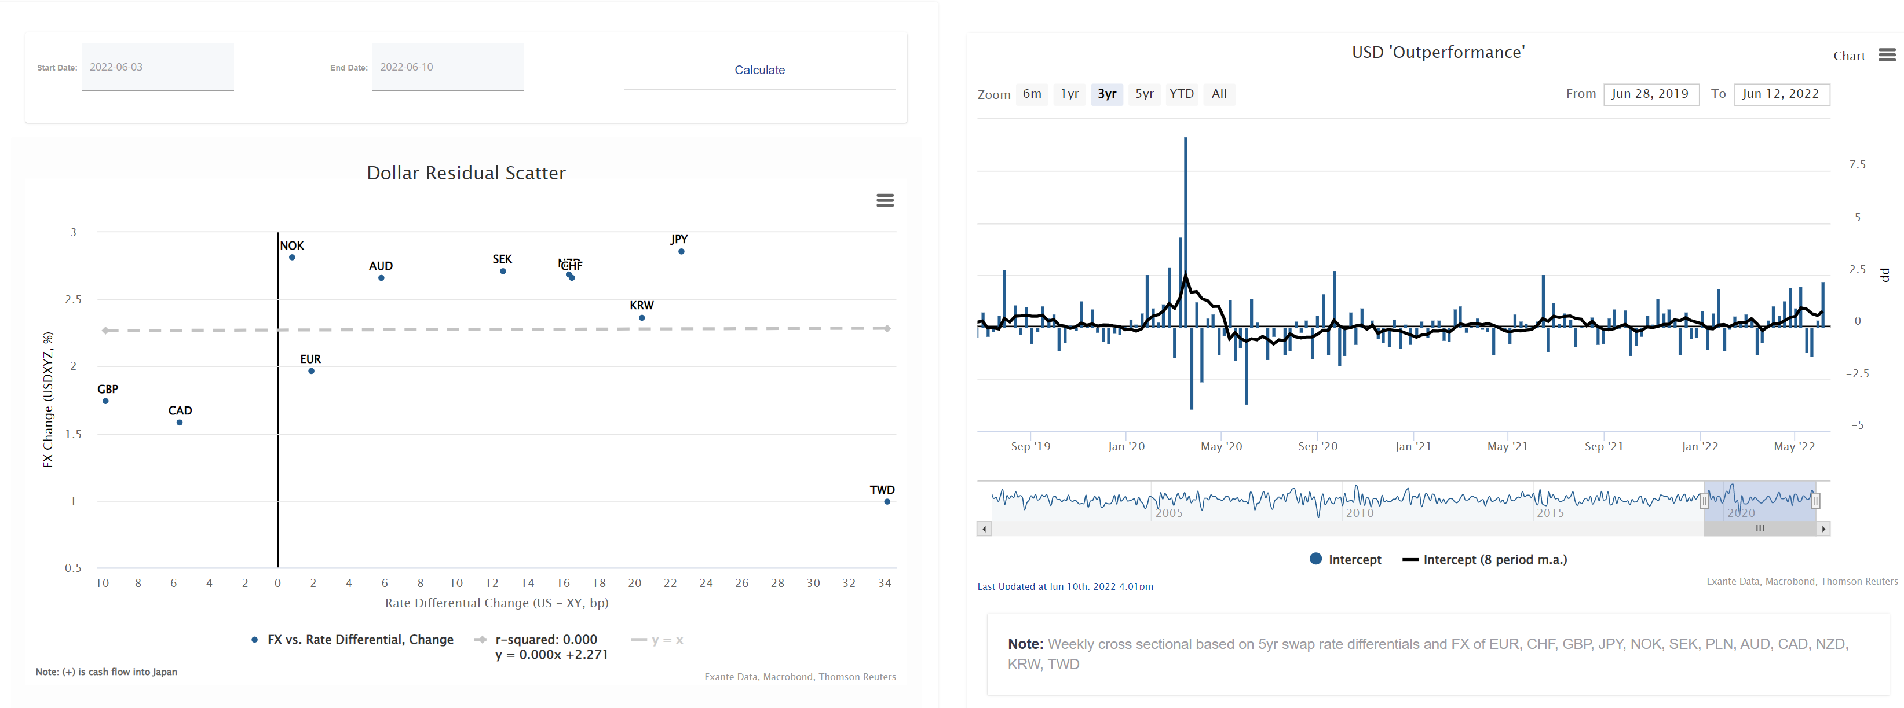Click the left arrow on the navigator scrollbar
The image size is (1904, 708).
click(x=984, y=529)
